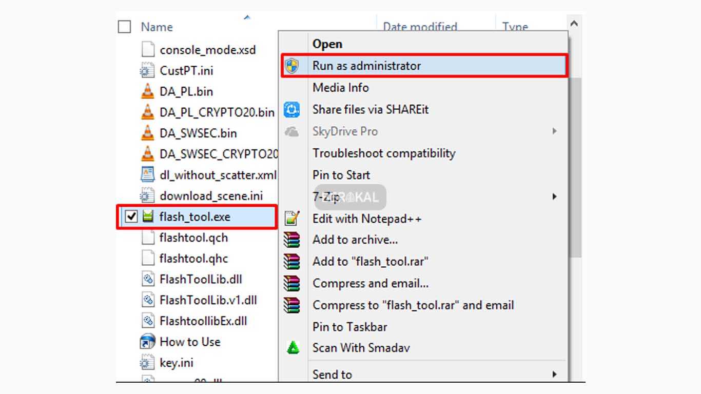Image resolution: width=701 pixels, height=394 pixels.
Task: Select Troubleshoot compatibility menu entry
Action: pyautogui.click(x=384, y=153)
